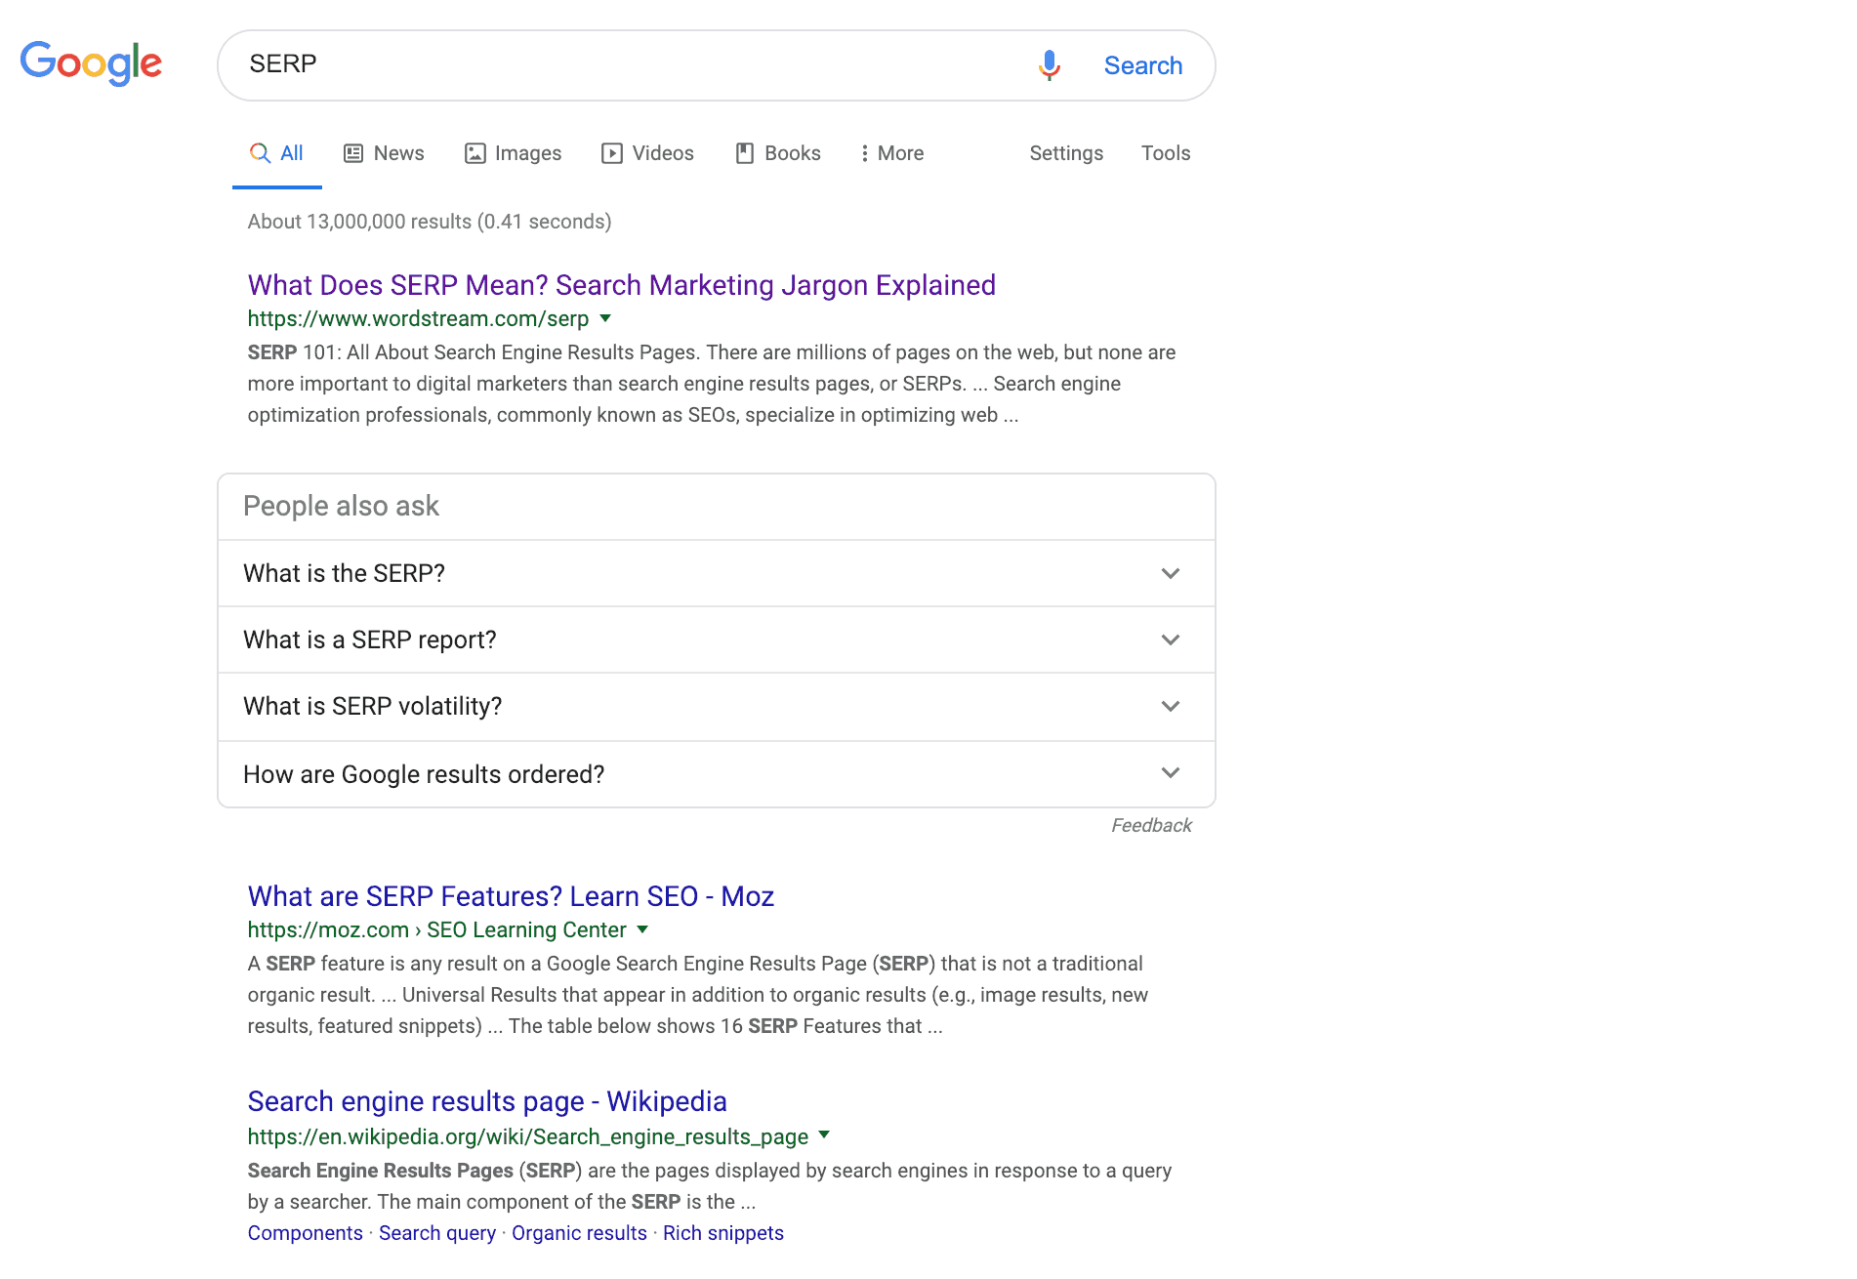1857x1279 pixels.
Task: Activate voice search microphone icon
Action: click(x=1049, y=65)
